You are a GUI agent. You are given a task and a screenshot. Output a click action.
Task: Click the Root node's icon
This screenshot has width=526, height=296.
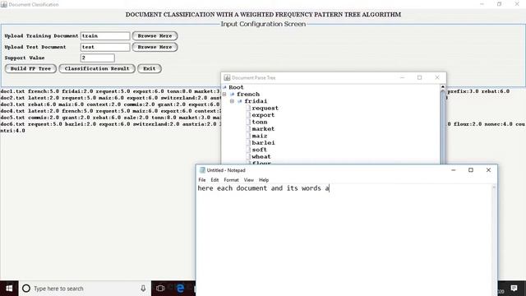tap(224, 87)
